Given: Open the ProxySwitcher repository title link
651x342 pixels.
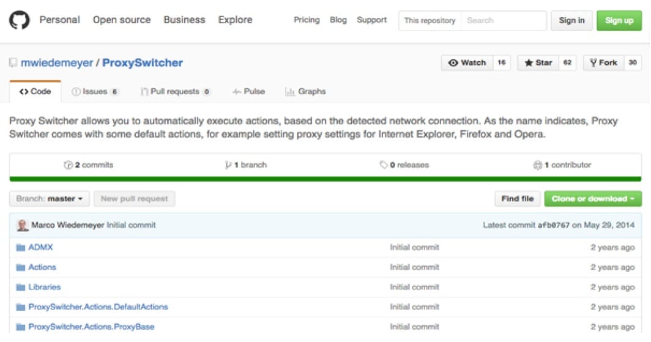Looking at the screenshot, I should point(143,63).
